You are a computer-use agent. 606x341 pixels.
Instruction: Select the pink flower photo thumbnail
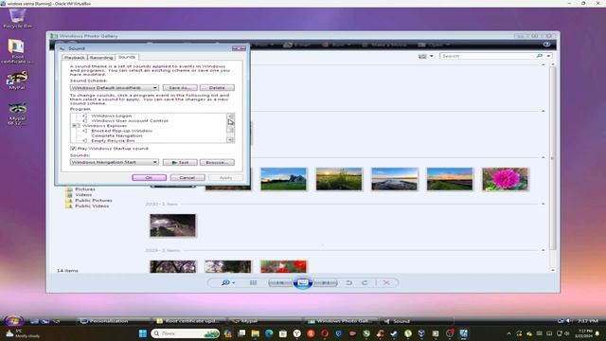pos(506,179)
